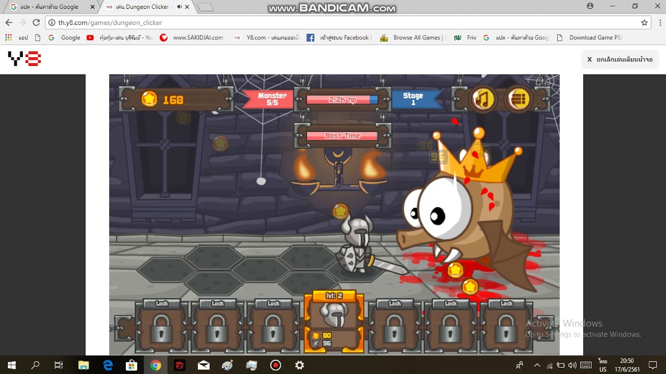
Task: Select the last Lock slot on the right
Action: click(x=506, y=326)
